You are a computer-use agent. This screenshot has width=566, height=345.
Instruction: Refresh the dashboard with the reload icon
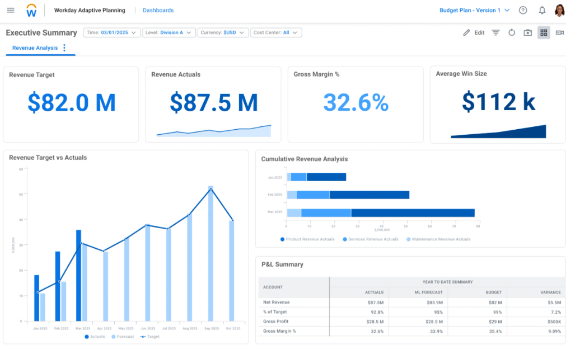pos(512,32)
